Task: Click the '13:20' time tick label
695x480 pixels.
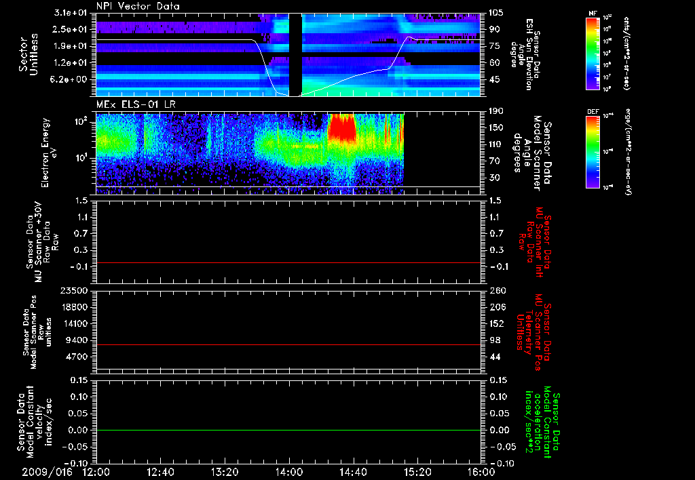Action: pyautogui.click(x=225, y=473)
